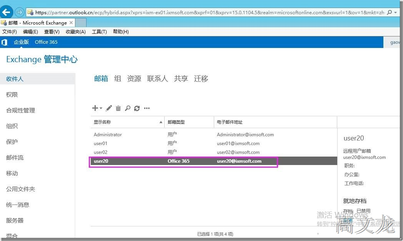Select 组织 in the left navigation

(12, 126)
